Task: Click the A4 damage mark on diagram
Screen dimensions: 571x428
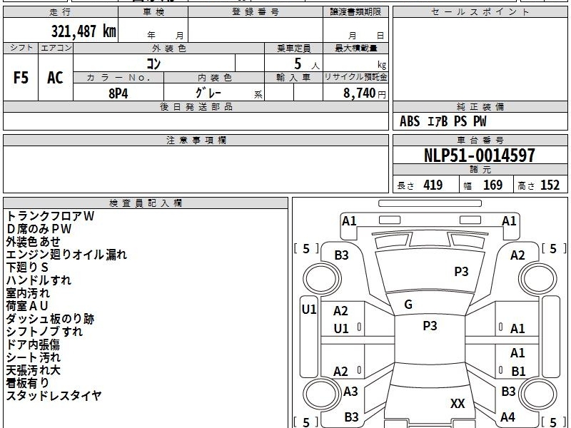Action: [x=507, y=417]
